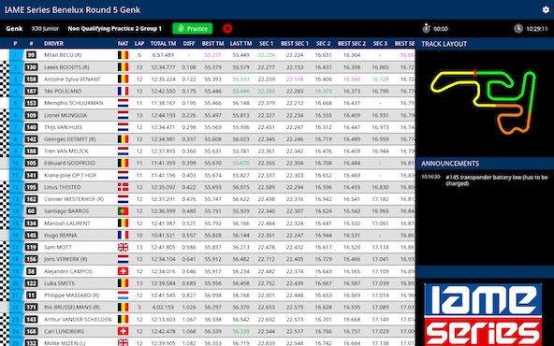Click Hugo BERNA's French flag icon
Viewport: 554px width, 346px height.
123,235
